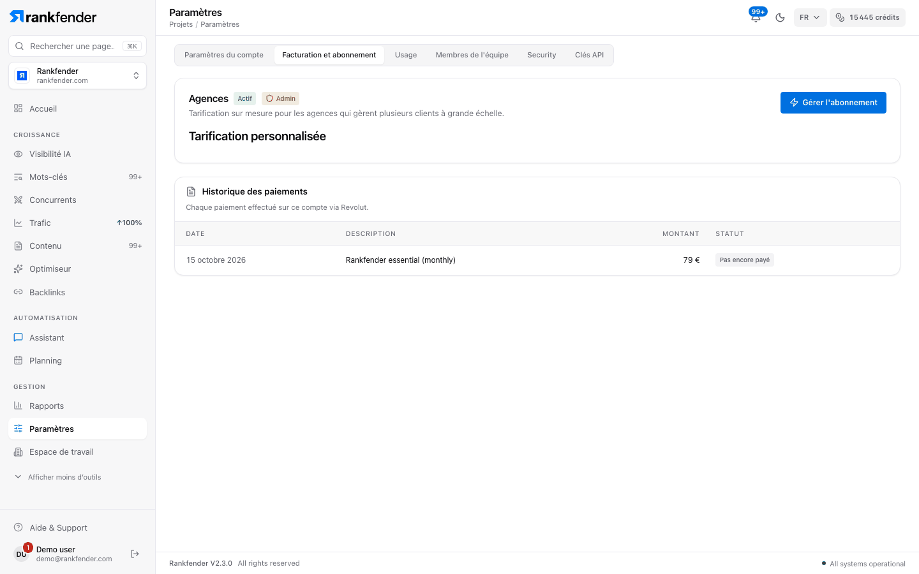This screenshot has height=574, width=919.
Task: Click Gérer l'abonnement button
Action: click(x=833, y=103)
